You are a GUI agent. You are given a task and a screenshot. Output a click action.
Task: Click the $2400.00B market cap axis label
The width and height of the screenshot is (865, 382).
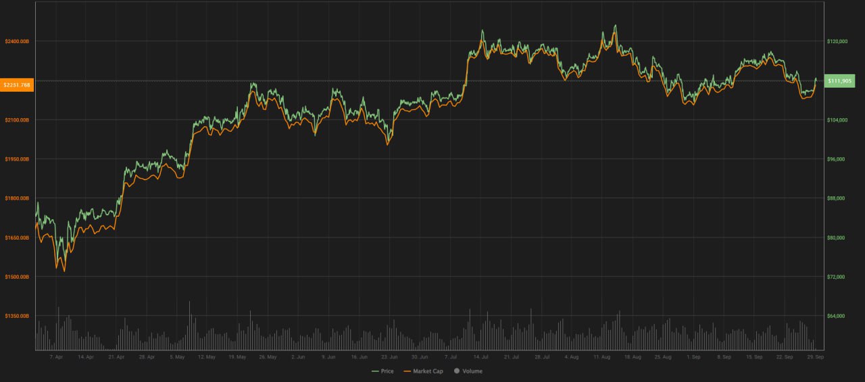pyautogui.click(x=17, y=42)
